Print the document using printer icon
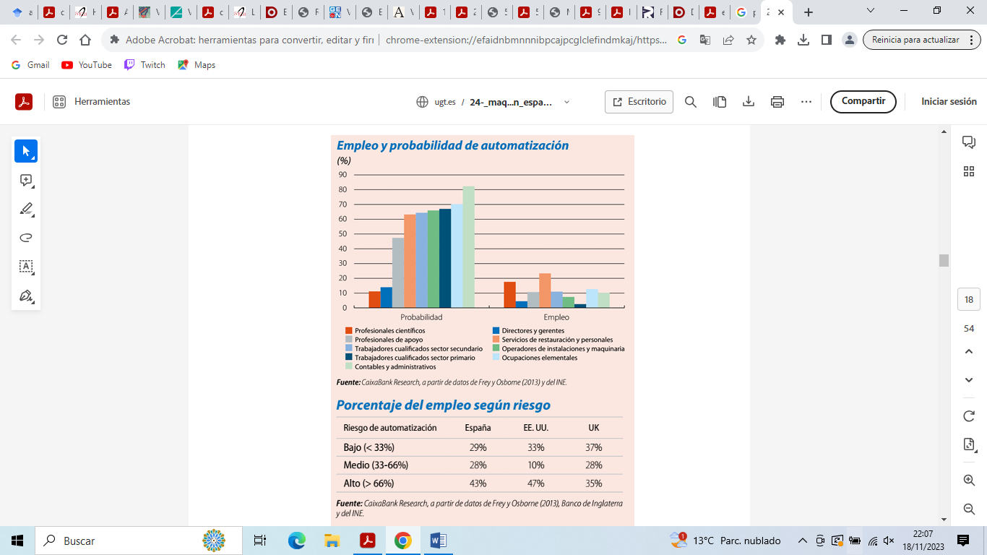This screenshot has width=987, height=555. coord(777,102)
